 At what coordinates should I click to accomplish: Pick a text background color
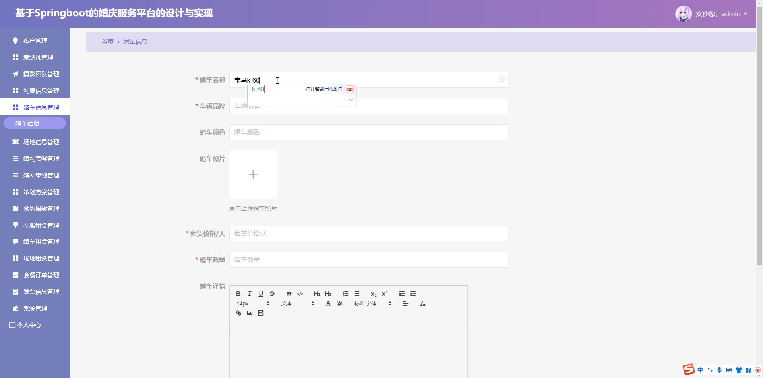(339, 303)
